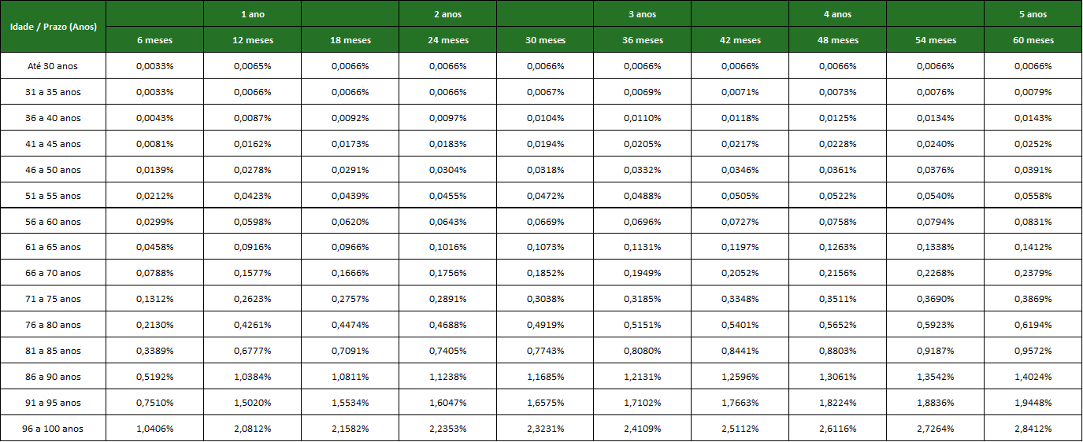Viewport: 1083px width, 442px height.
Task: Select the cell with value 1,0406%
Action: tap(154, 429)
